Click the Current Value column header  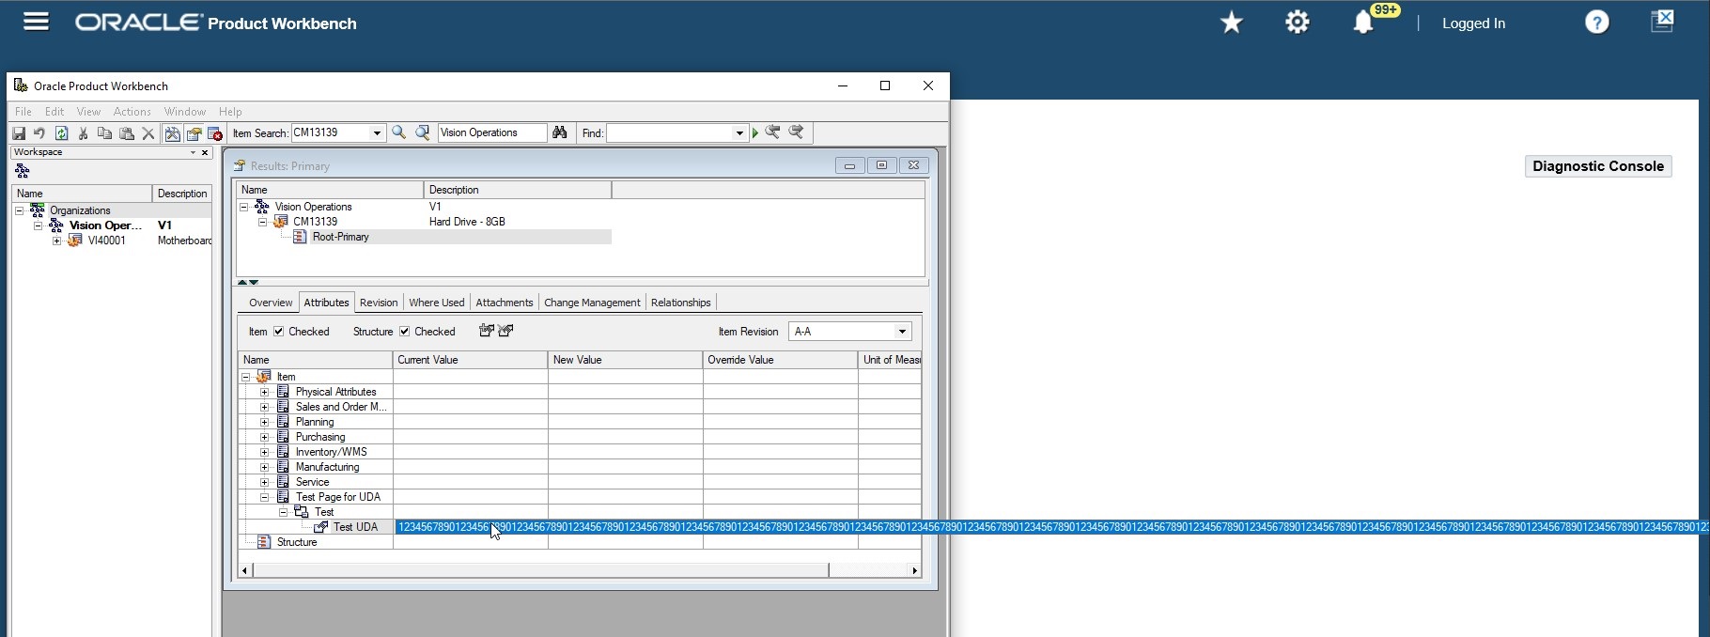470,360
